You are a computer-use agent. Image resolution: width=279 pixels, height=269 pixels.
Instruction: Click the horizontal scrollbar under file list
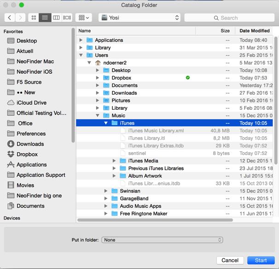155,220
